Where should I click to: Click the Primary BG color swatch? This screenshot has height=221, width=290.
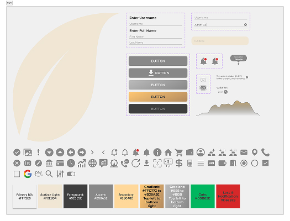pyautogui.click(x=25, y=196)
